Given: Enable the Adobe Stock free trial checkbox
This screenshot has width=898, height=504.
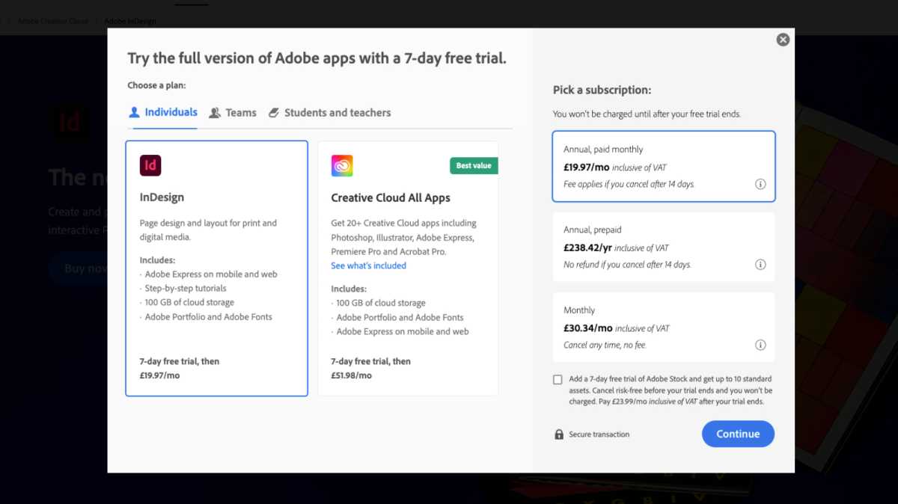Looking at the screenshot, I should click(x=558, y=380).
